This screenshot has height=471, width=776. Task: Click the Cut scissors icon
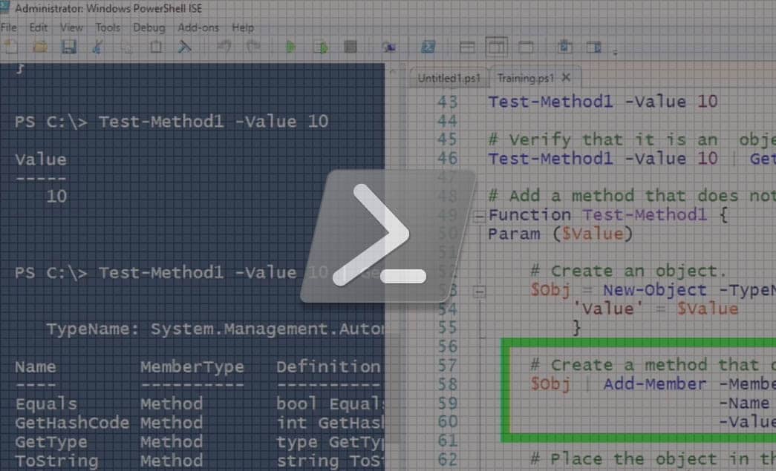tap(97, 47)
